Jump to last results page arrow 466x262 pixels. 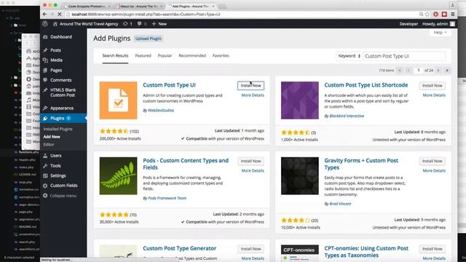click(447, 71)
